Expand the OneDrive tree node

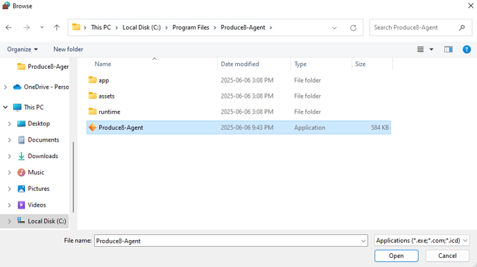coord(5,87)
